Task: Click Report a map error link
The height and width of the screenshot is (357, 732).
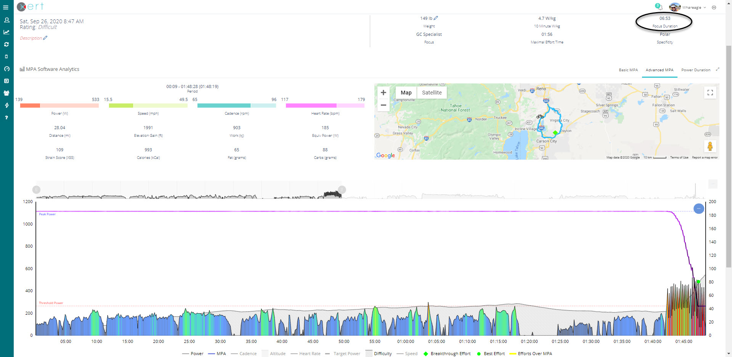Action: 705,157
